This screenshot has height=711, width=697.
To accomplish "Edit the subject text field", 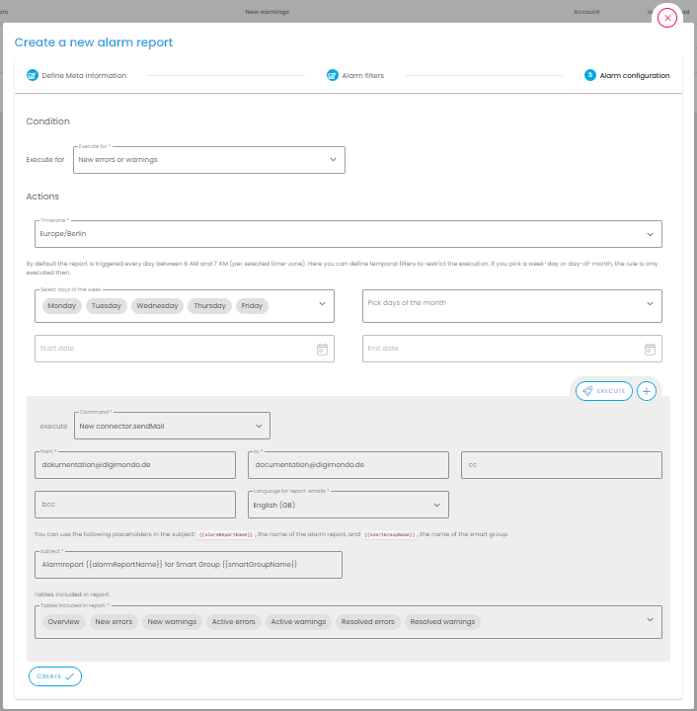I will tap(188, 564).
